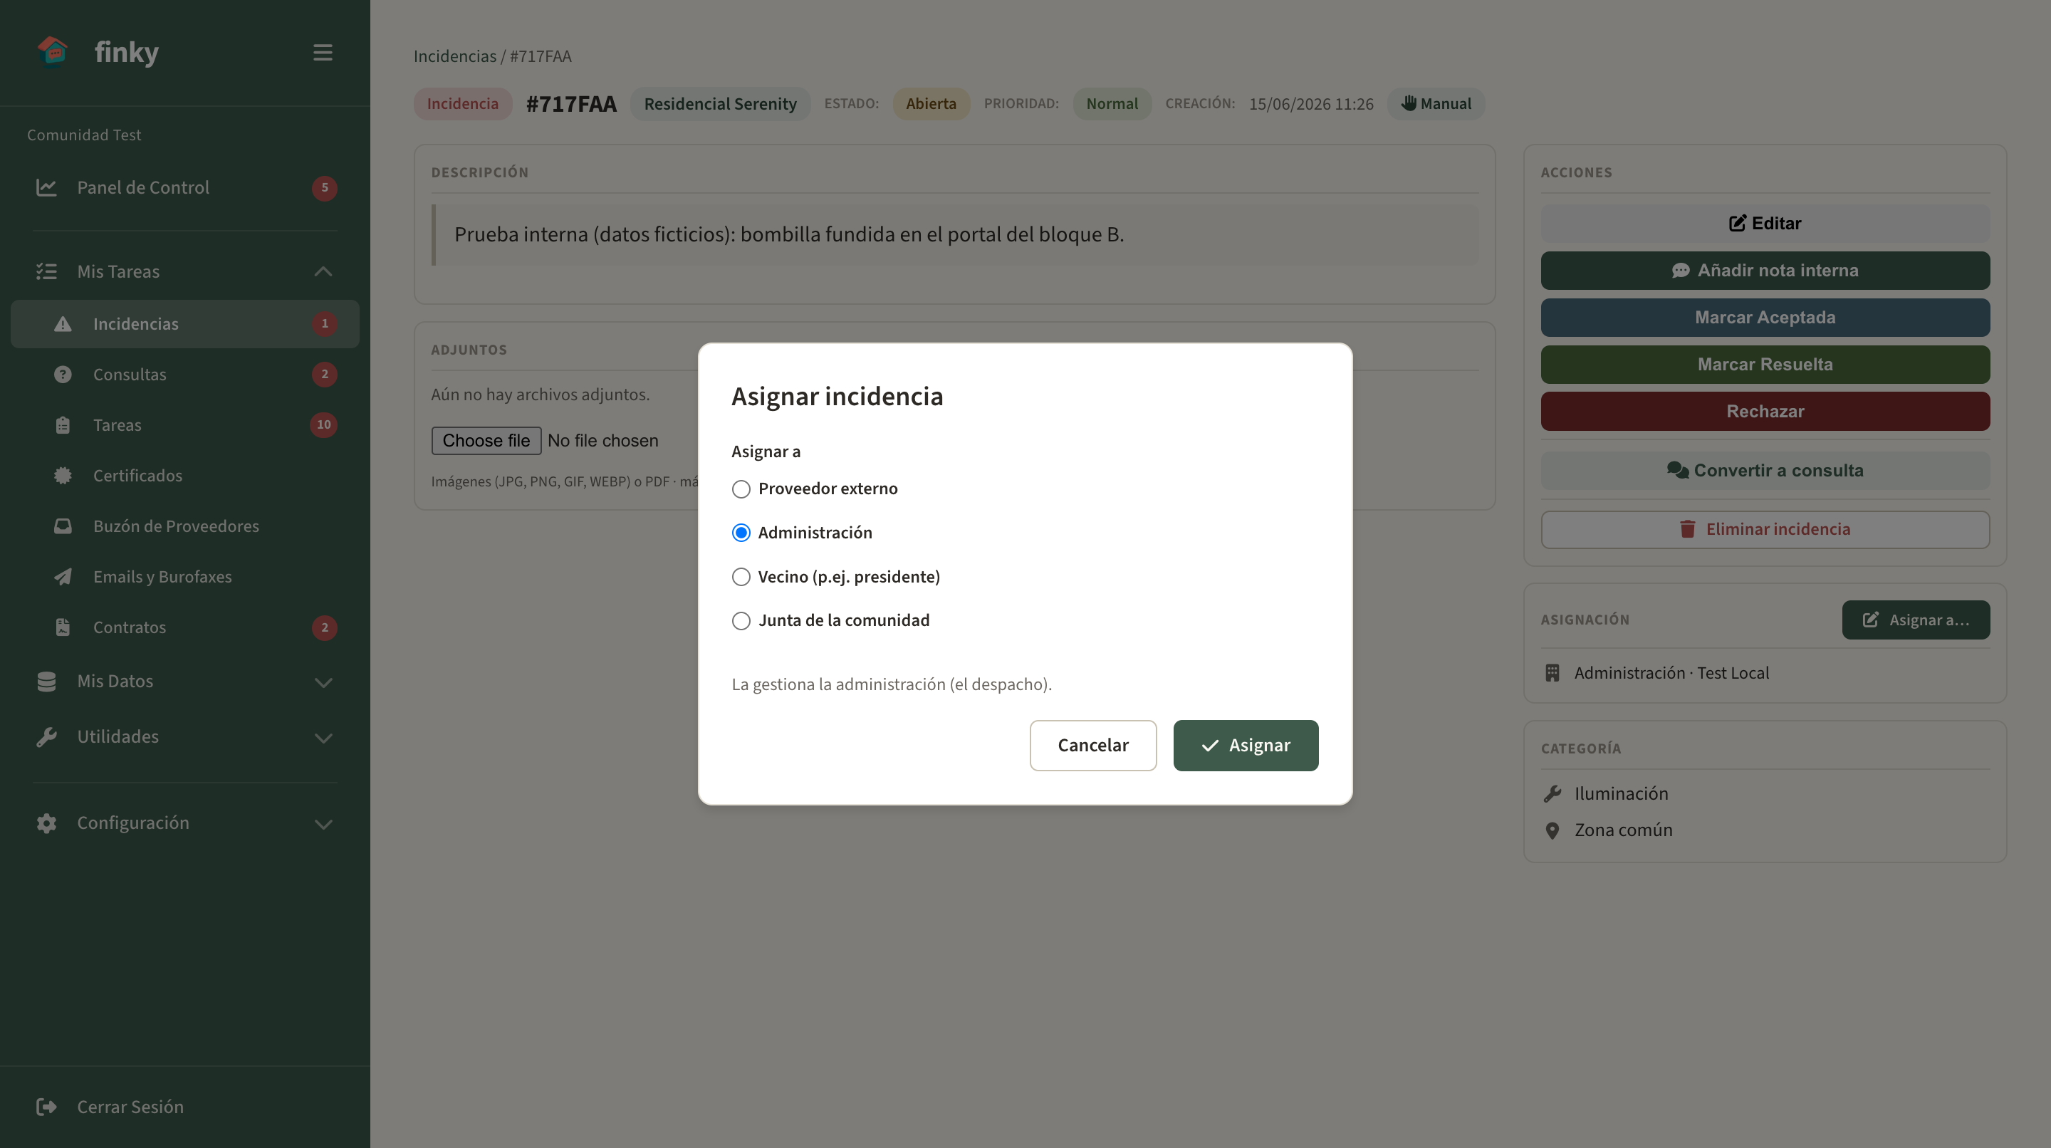Click the Utilidades wrench icon
The width and height of the screenshot is (2051, 1148).
click(x=46, y=737)
